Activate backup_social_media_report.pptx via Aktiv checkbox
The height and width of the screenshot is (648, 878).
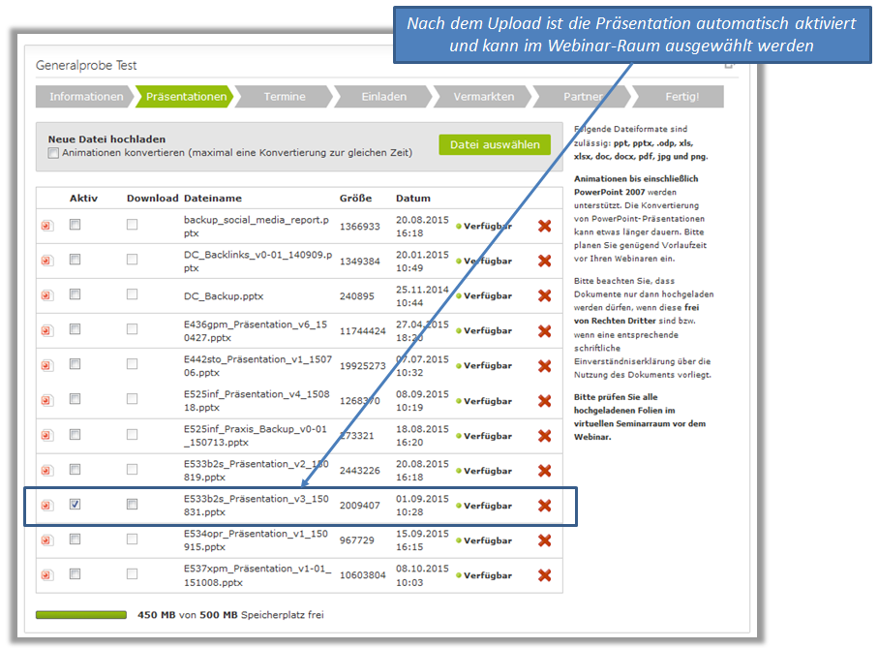(x=76, y=225)
